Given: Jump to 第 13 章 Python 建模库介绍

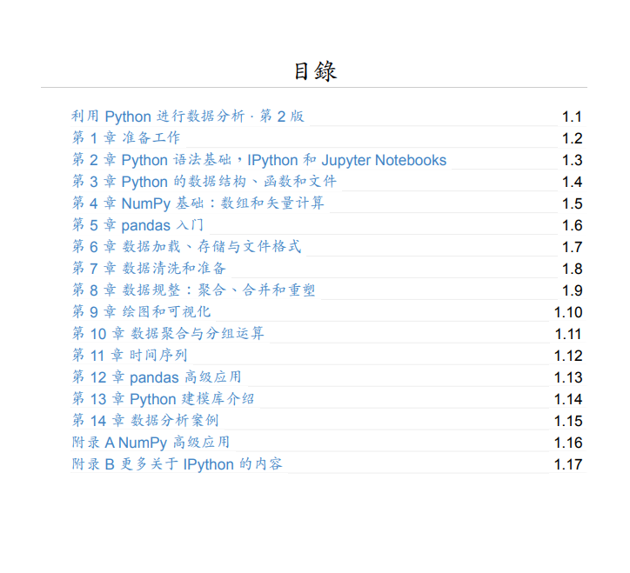Looking at the screenshot, I should (163, 398).
